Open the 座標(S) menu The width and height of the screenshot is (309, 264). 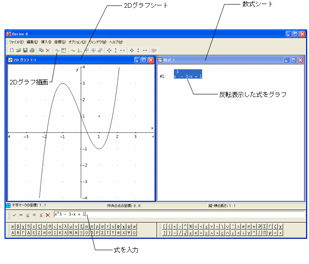click(x=60, y=42)
